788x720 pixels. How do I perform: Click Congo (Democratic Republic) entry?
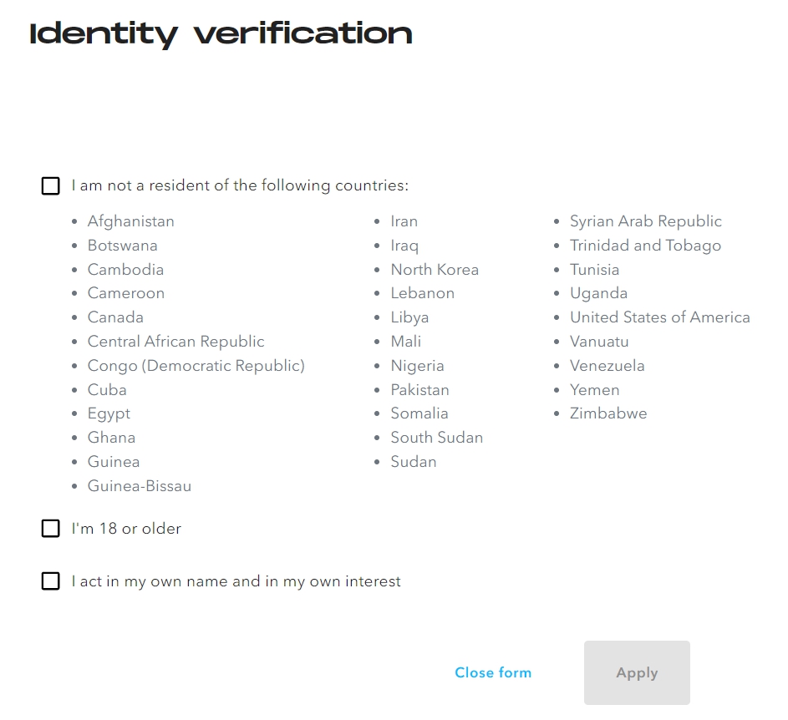point(196,366)
